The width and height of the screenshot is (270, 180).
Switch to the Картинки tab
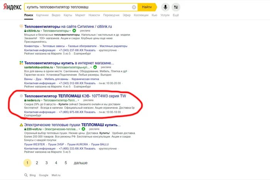coord(42,15)
